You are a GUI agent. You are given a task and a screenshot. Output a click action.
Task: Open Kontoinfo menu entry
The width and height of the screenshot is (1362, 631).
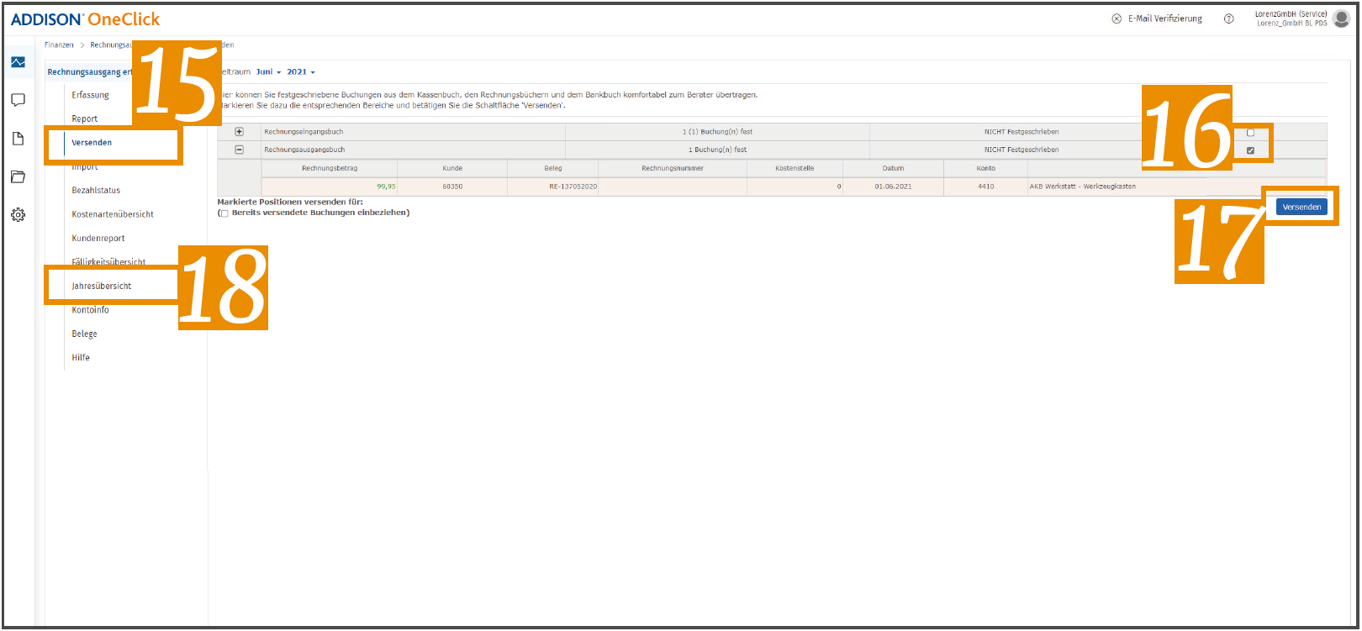pyautogui.click(x=91, y=310)
